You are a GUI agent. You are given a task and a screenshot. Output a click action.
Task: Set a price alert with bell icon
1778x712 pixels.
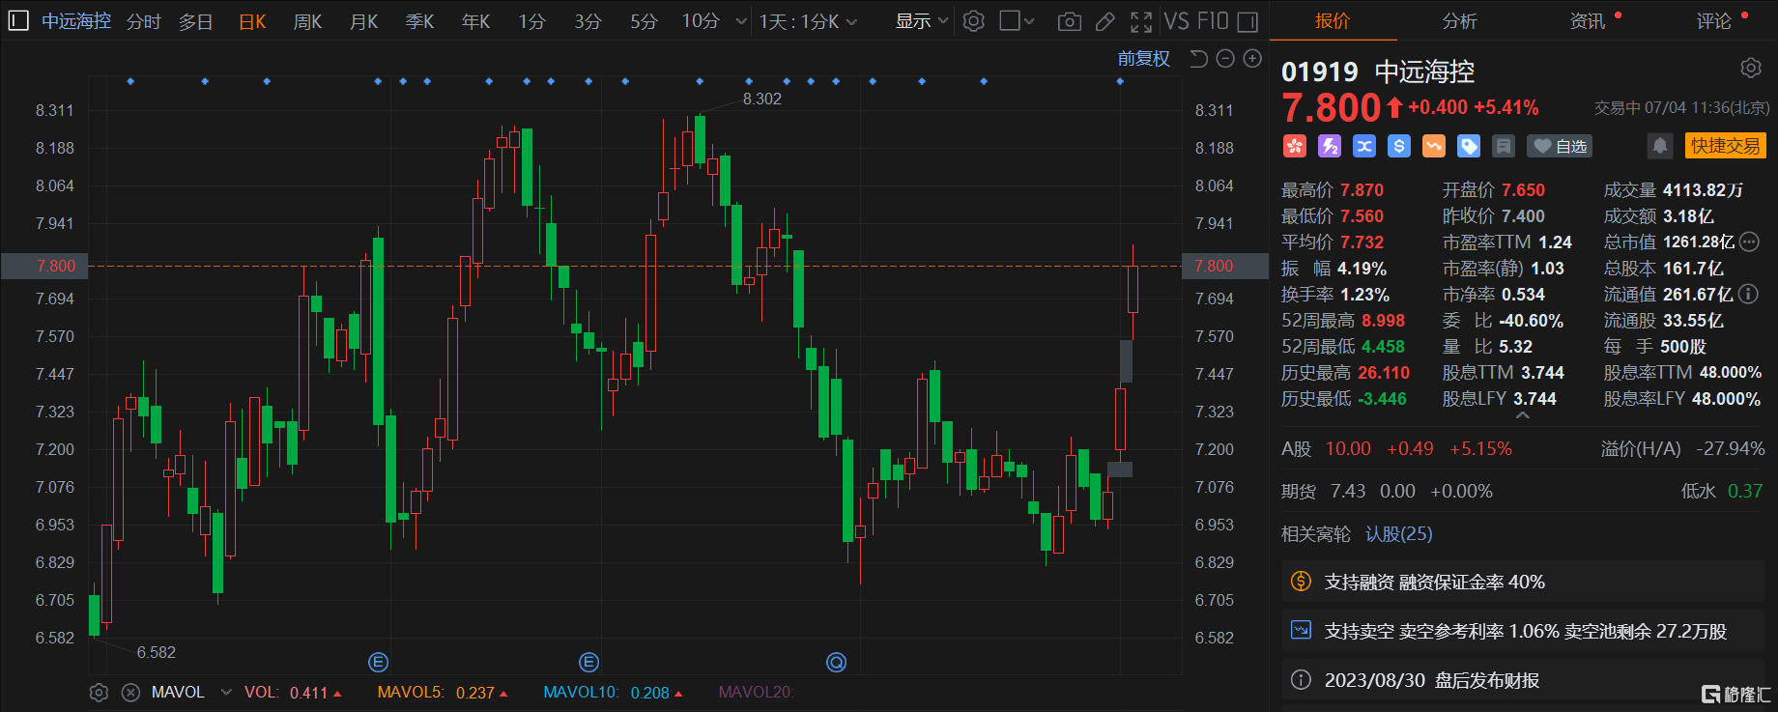[1659, 146]
